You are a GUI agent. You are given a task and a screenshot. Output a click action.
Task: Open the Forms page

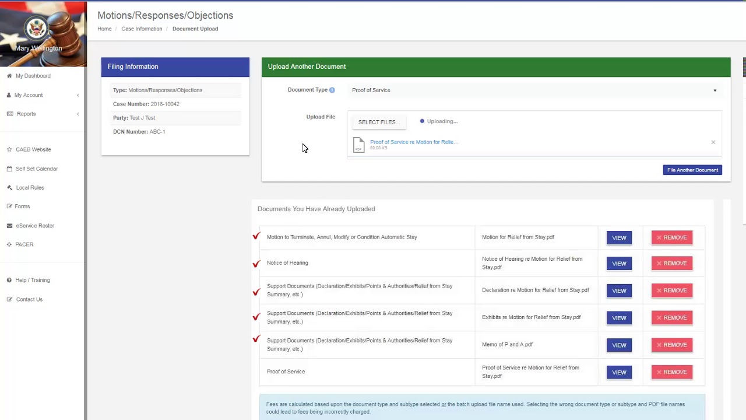coord(22,206)
